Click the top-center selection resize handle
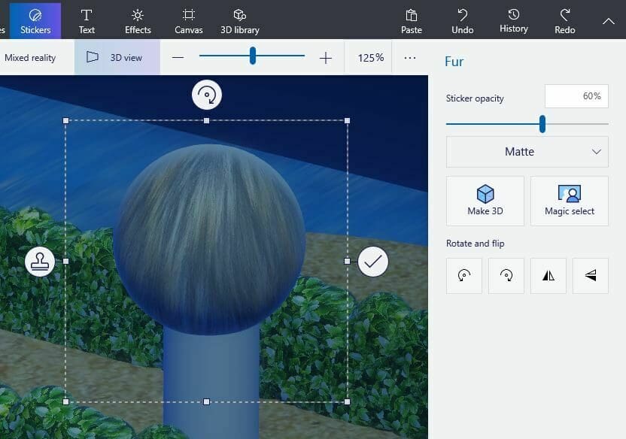 point(206,120)
